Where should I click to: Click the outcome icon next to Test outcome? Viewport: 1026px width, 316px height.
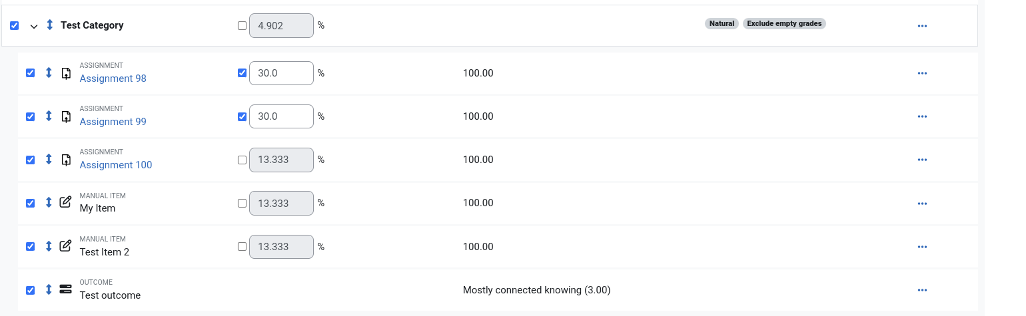65,289
